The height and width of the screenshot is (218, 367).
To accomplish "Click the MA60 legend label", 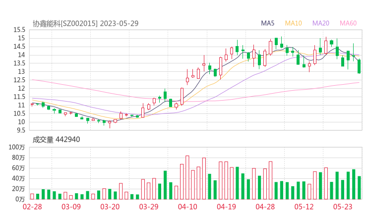I will (348, 23).
